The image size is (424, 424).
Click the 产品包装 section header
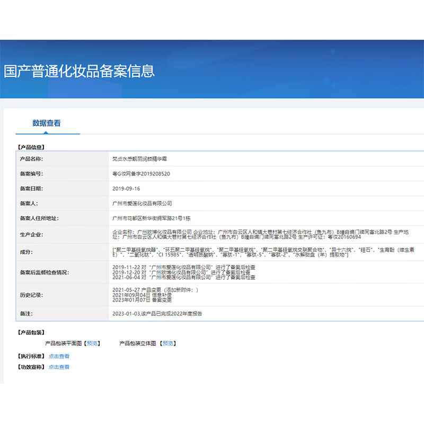pyautogui.click(x=30, y=332)
